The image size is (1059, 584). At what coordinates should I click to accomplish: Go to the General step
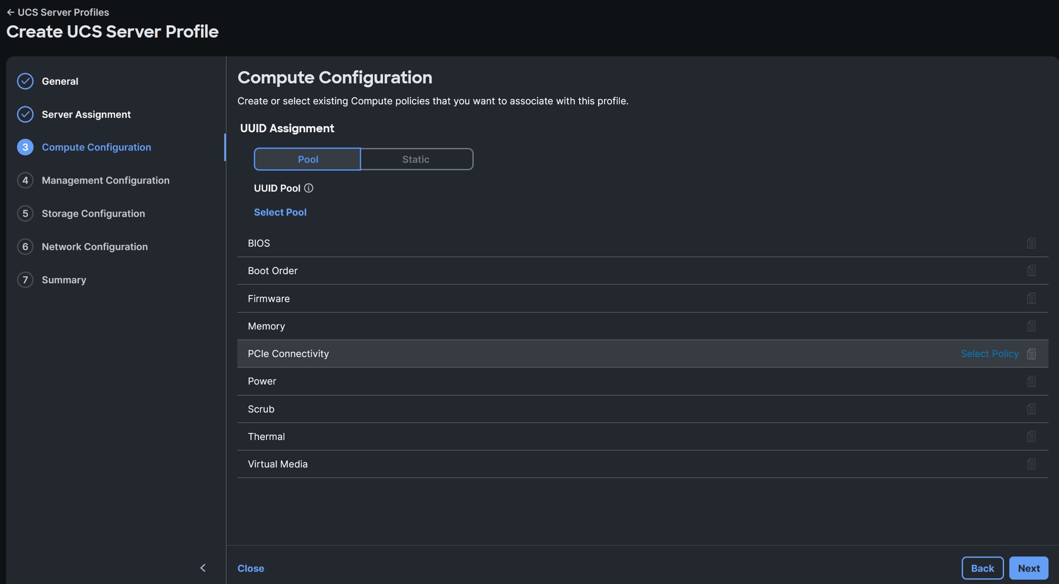60,81
